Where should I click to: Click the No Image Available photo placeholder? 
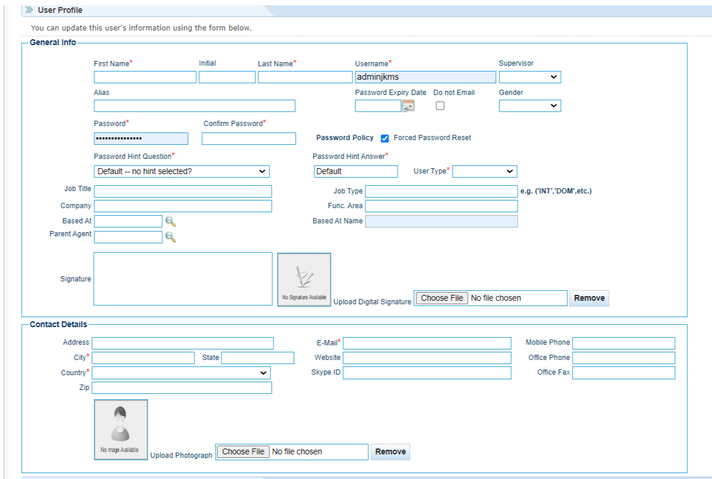(x=121, y=430)
